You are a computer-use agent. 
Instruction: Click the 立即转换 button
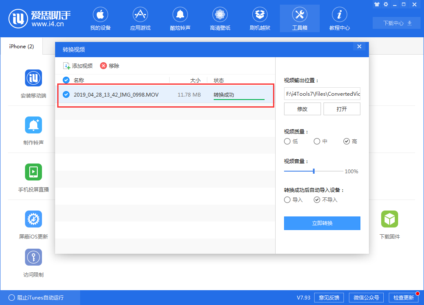322,223
